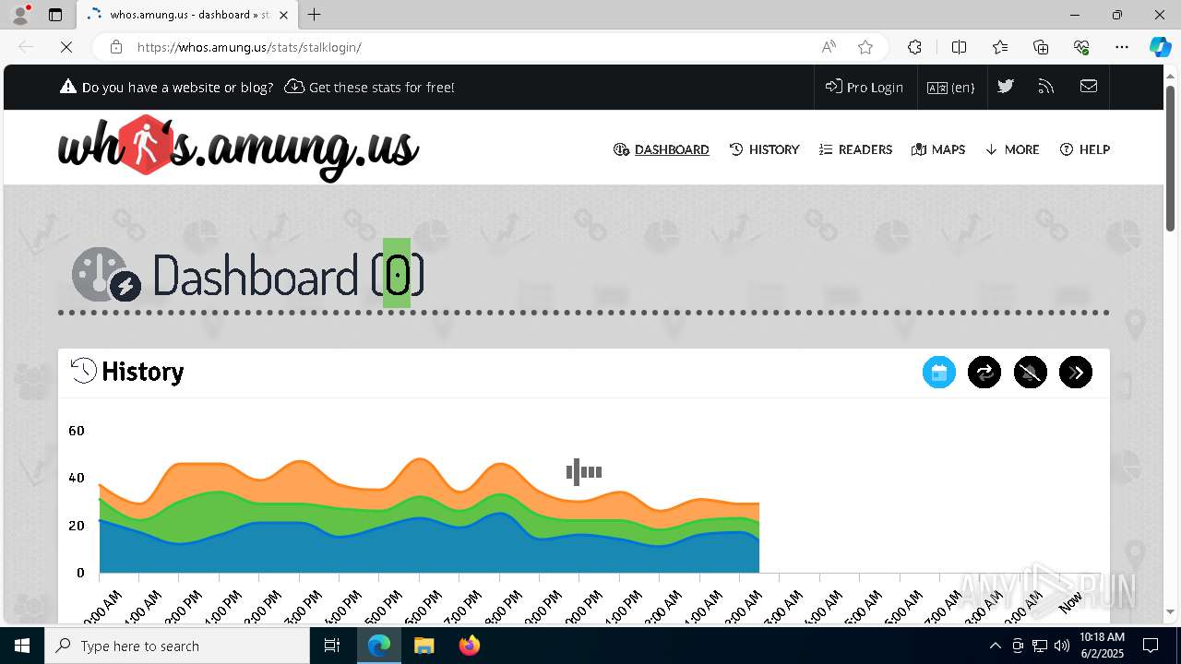Open the MAPS menu item
The image size is (1181, 664).
click(938, 149)
